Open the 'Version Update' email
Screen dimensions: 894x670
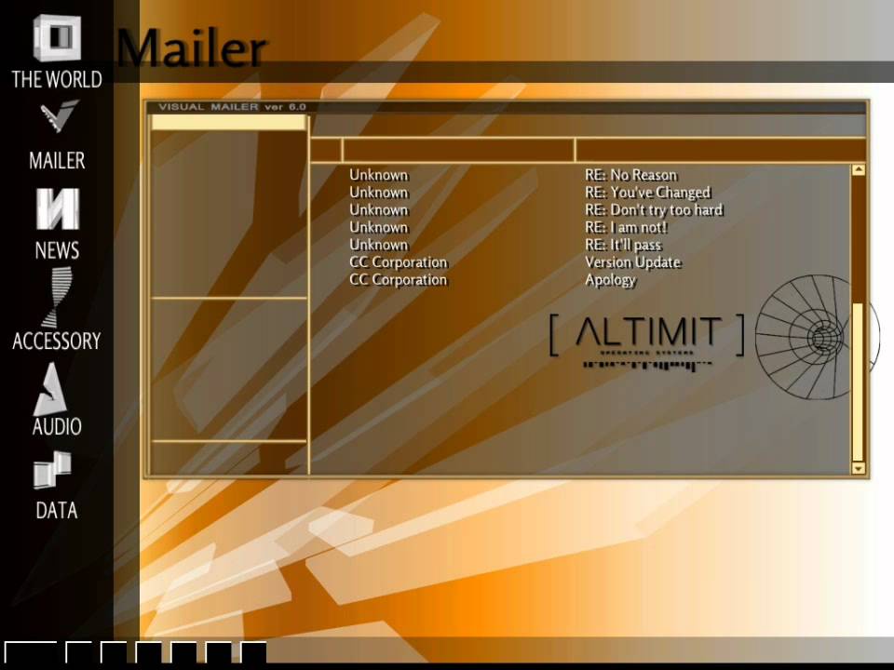tap(633, 262)
